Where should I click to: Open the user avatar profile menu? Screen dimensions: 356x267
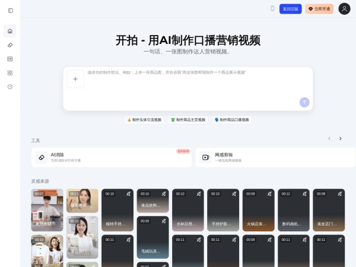[x=344, y=9]
